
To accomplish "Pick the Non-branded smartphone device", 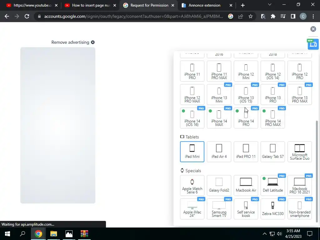I will point(300,209).
